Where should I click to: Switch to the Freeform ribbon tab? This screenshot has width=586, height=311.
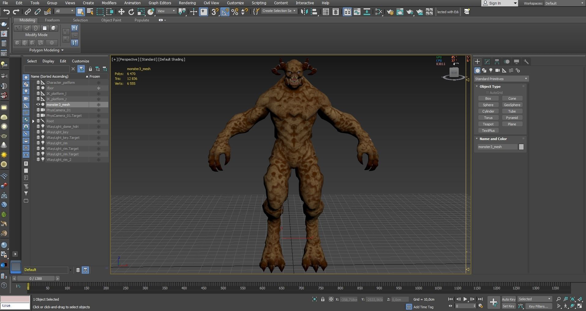52,20
